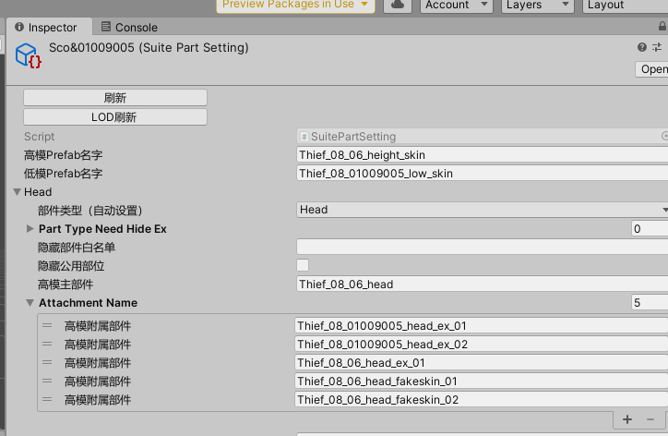This screenshot has width=668, height=436.
Task: Toggle the 隐藏公用部位 checkbox
Action: pyautogui.click(x=303, y=265)
